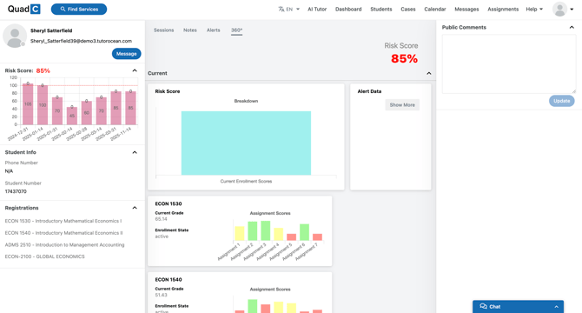Switch to the Alerts tab

pyautogui.click(x=214, y=30)
